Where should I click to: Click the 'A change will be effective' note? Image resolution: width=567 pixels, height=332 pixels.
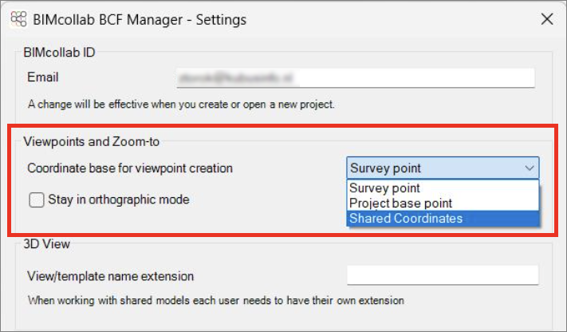point(181,105)
